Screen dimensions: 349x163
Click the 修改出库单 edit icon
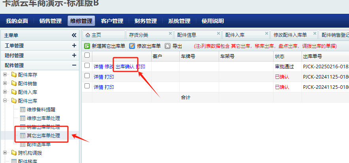tap(132, 46)
